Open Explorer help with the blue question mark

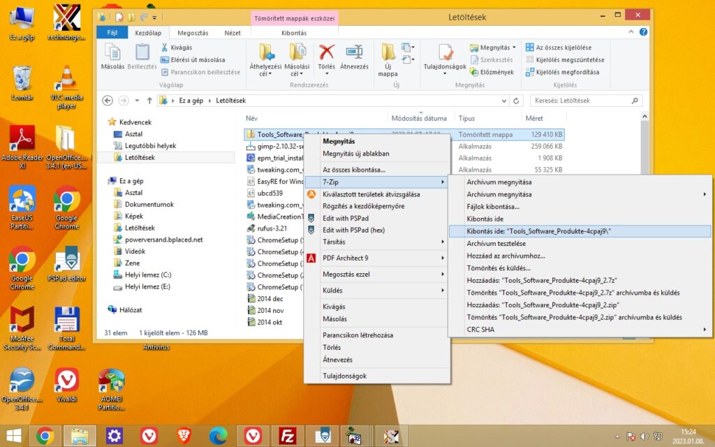[643, 32]
